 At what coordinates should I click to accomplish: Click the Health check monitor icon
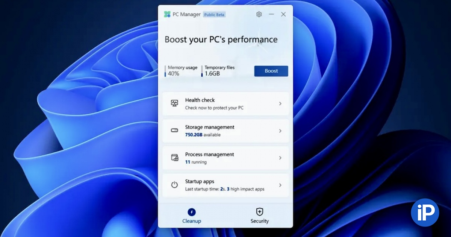174,103
